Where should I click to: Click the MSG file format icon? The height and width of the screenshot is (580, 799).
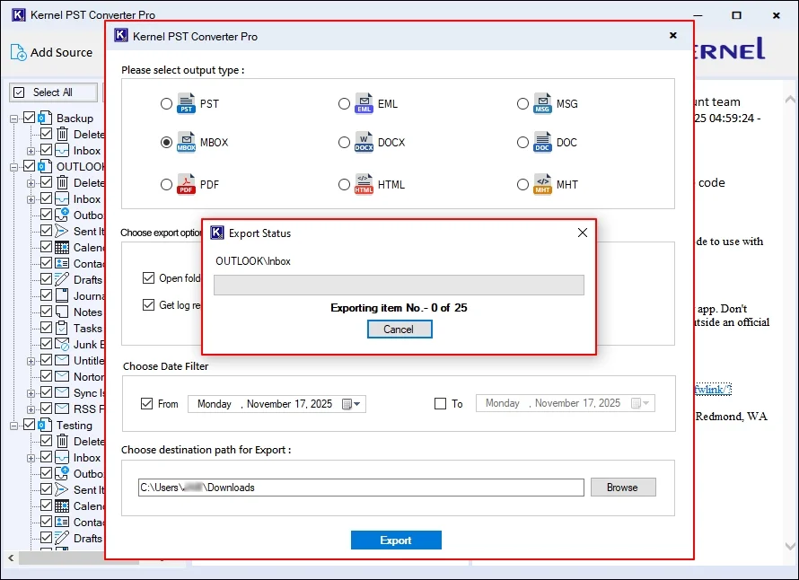(x=542, y=103)
